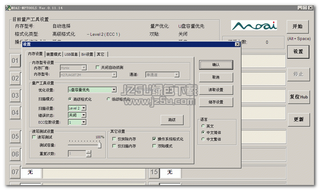Click the Moai logo in main window
Screen dimensions: 319x190
click(x=254, y=25)
